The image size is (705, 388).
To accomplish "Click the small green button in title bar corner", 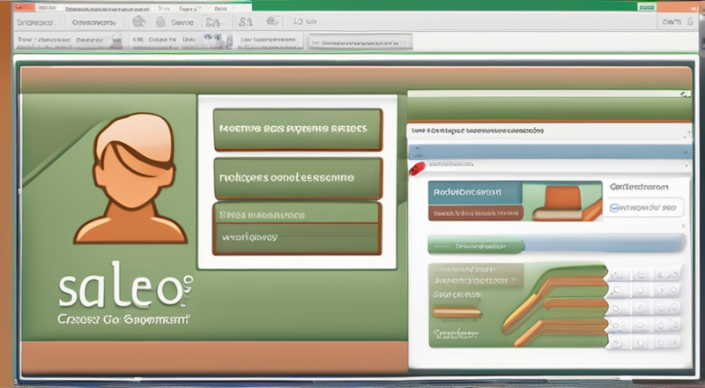I will coord(647,7).
